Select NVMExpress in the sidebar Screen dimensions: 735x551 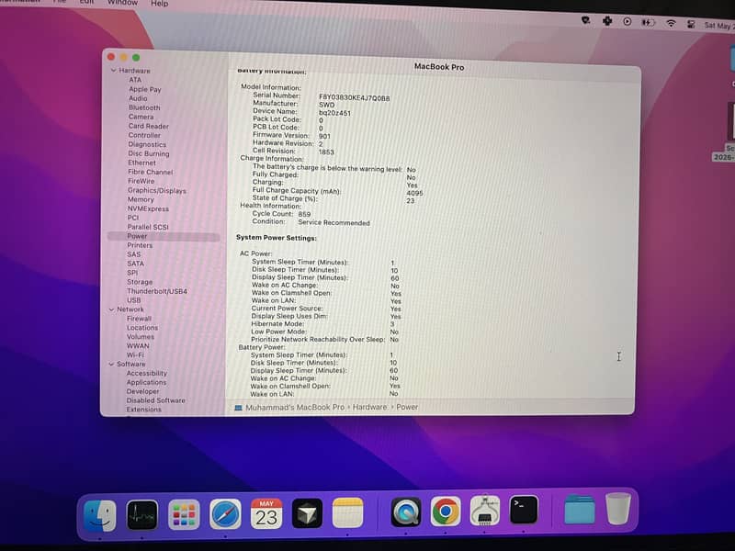pos(148,208)
